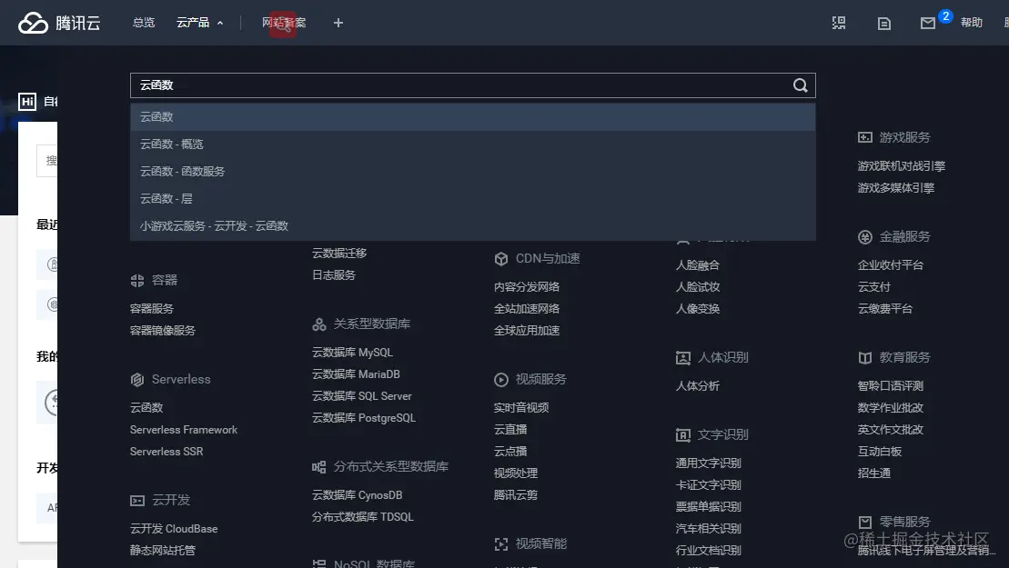Open 云直播
The height and width of the screenshot is (568, 1009).
(510, 429)
